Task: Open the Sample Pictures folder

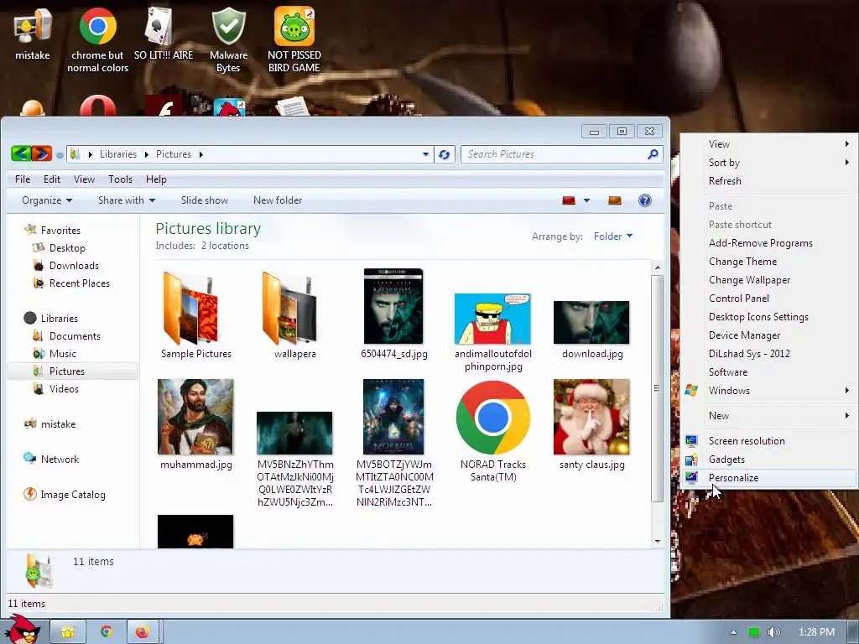Action: pos(196,315)
